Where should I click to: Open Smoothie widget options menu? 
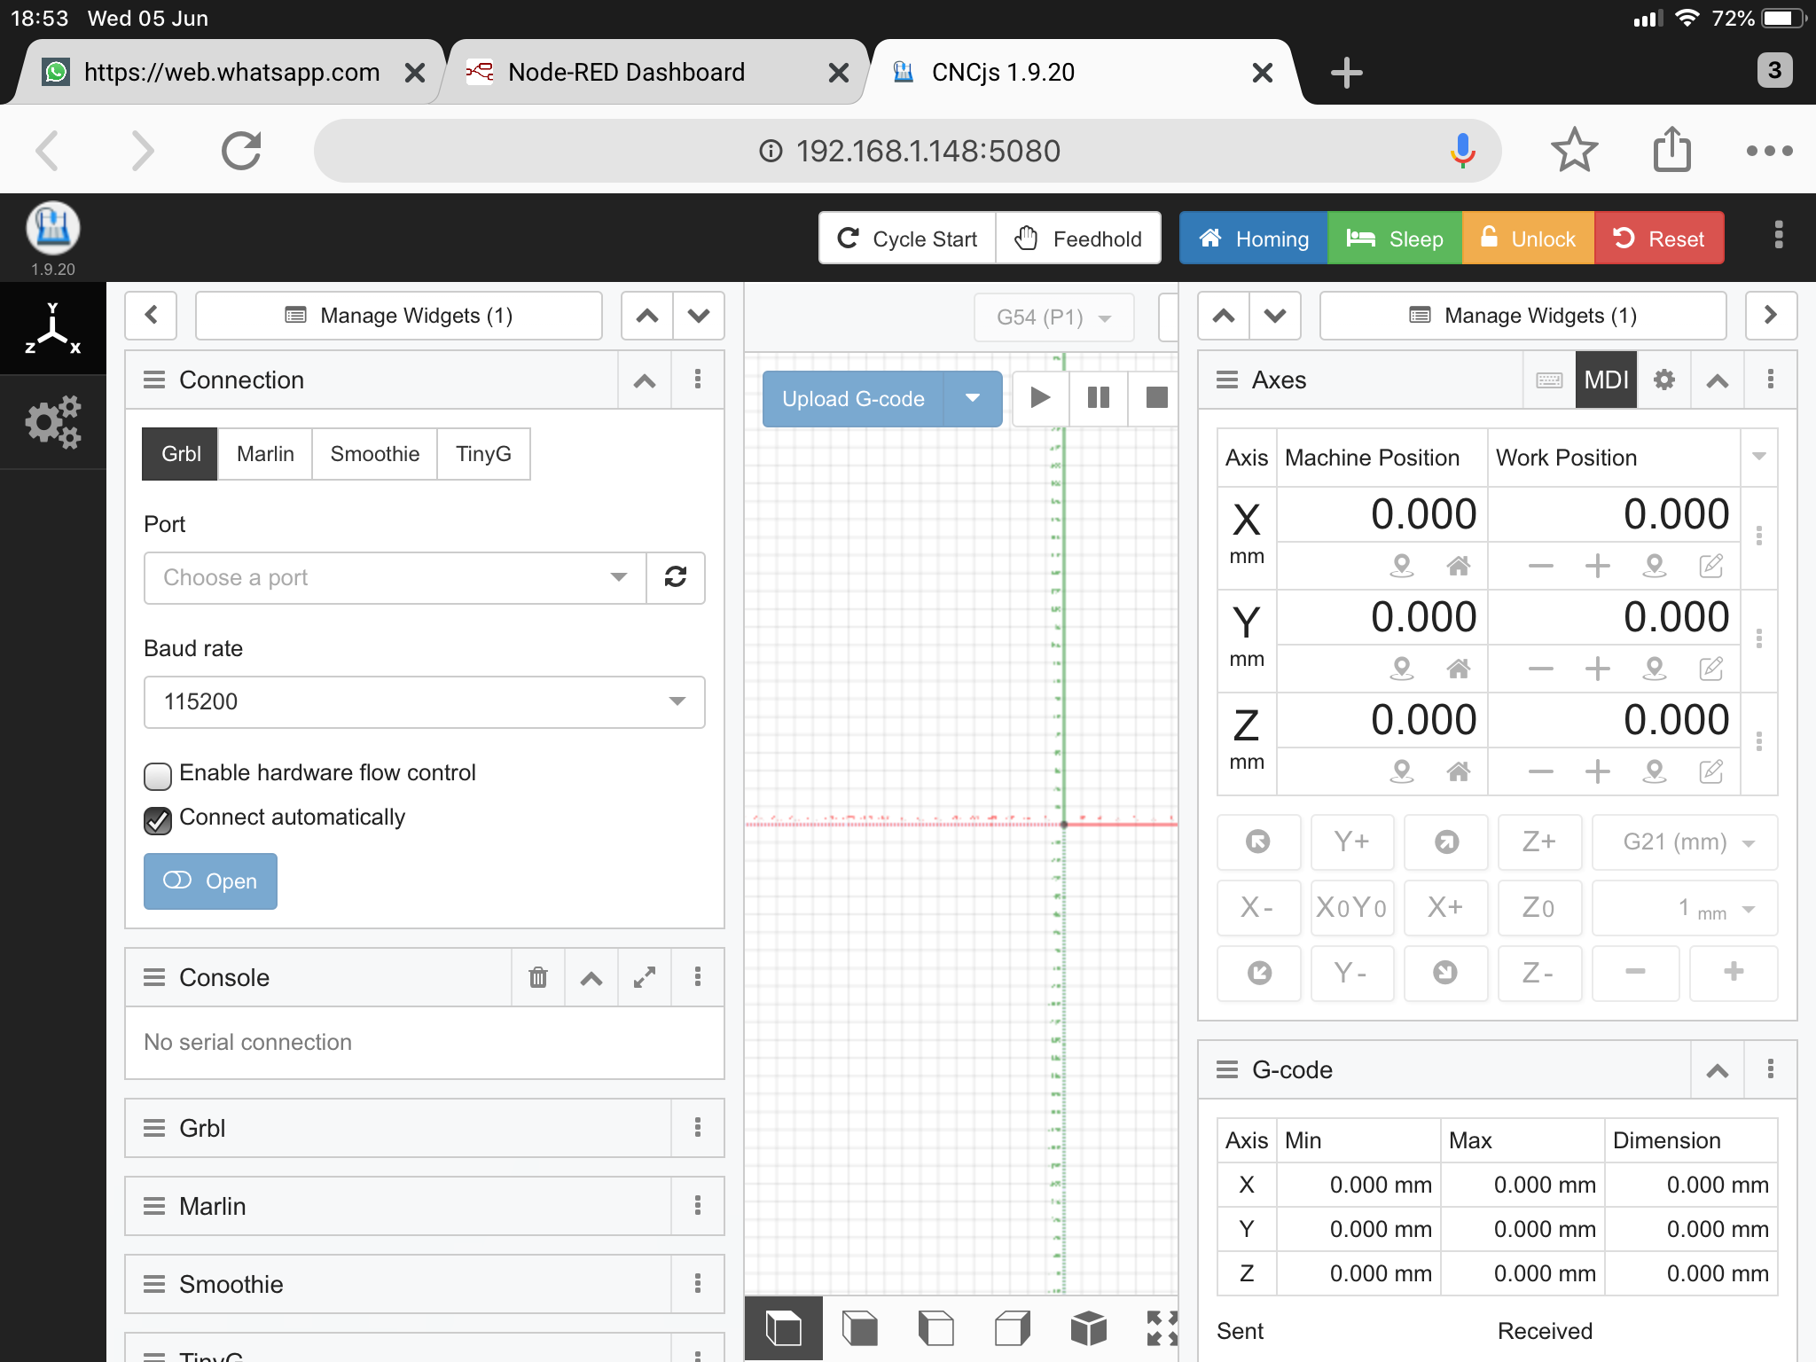(x=698, y=1284)
